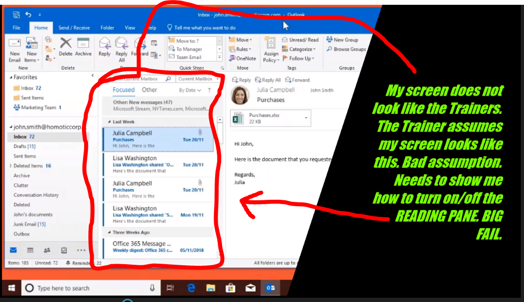Viewport: 524px width, 302px height.
Task: Toggle Unread/Read status
Action: [300, 40]
